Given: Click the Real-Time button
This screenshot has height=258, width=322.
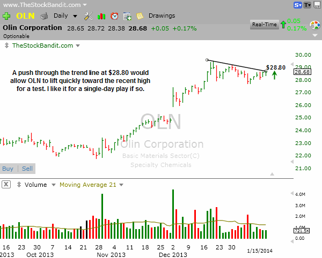Looking at the screenshot, I should pyautogui.click(x=264, y=25).
